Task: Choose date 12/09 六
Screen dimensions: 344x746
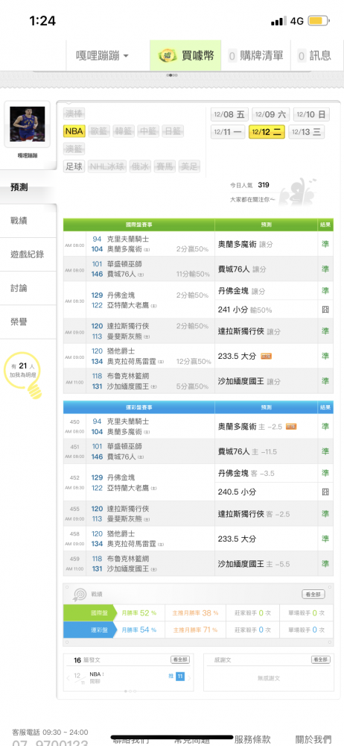Action: point(270,114)
